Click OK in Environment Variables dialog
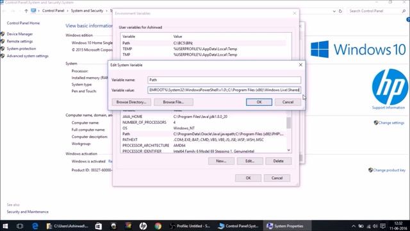 (x=248, y=178)
